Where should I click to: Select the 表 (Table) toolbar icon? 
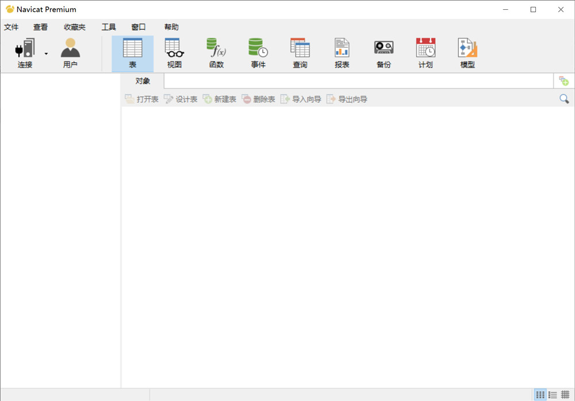(132, 53)
